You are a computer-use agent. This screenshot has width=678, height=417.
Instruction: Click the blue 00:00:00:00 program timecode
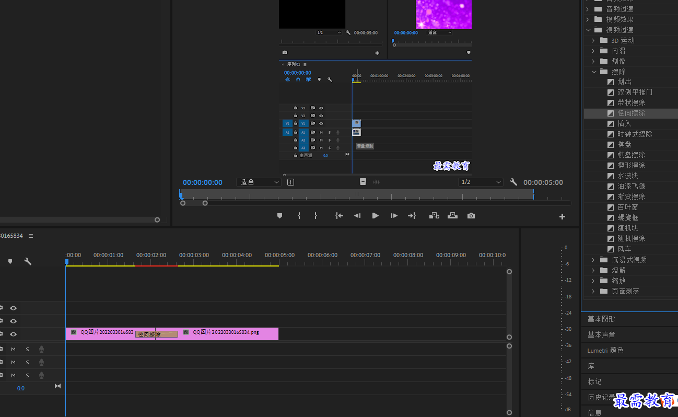pyautogui.click(x=203, y=182)
